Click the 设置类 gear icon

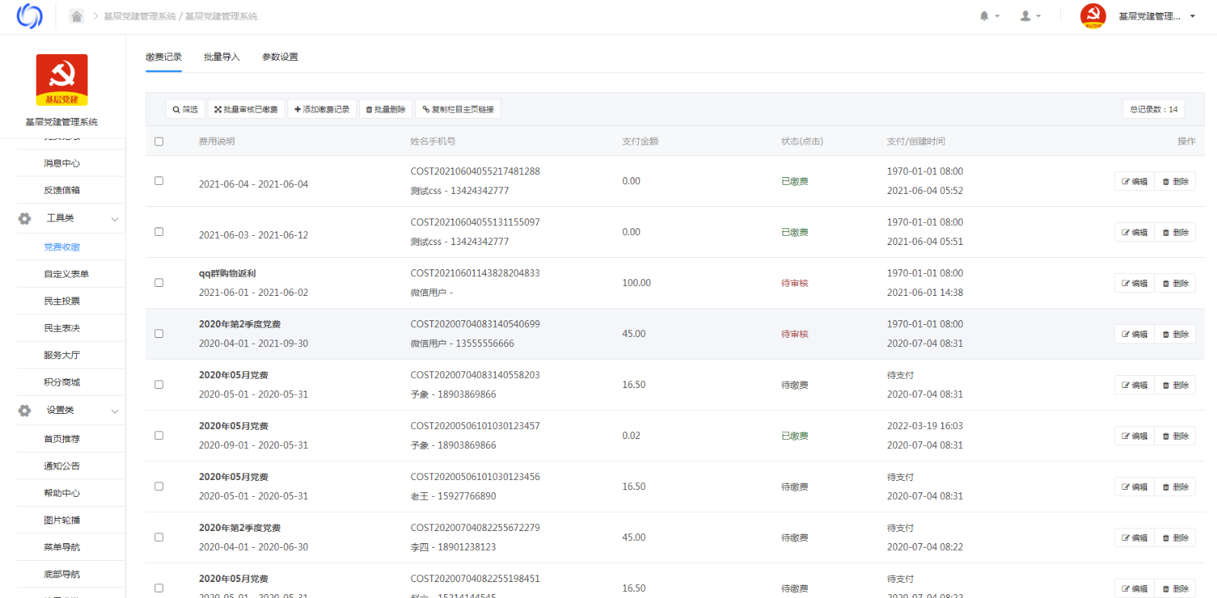[x=24, y=411]
